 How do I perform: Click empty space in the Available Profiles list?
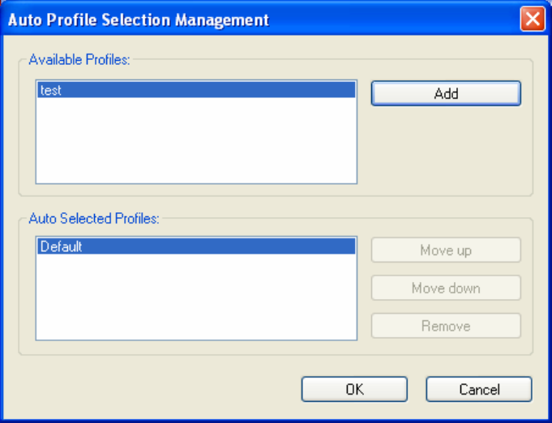click(x=196, y=141)
